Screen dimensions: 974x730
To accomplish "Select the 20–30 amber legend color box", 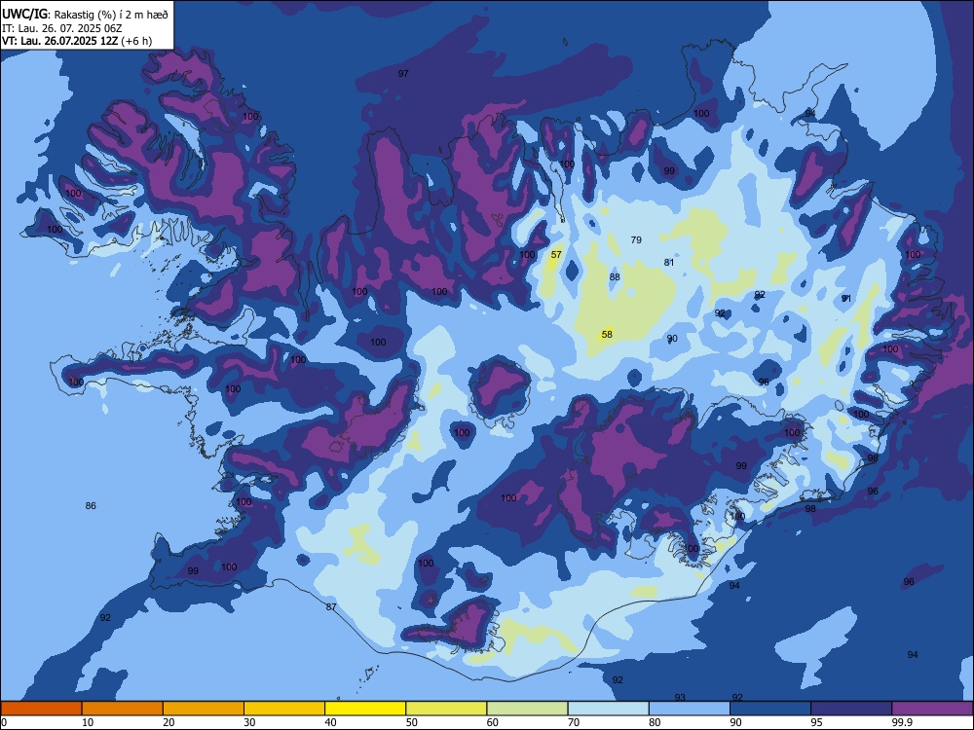I will 204,709.
